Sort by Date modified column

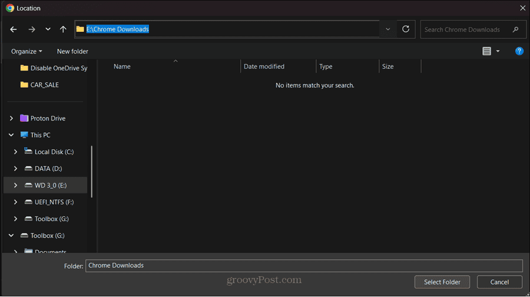[264, 66]
